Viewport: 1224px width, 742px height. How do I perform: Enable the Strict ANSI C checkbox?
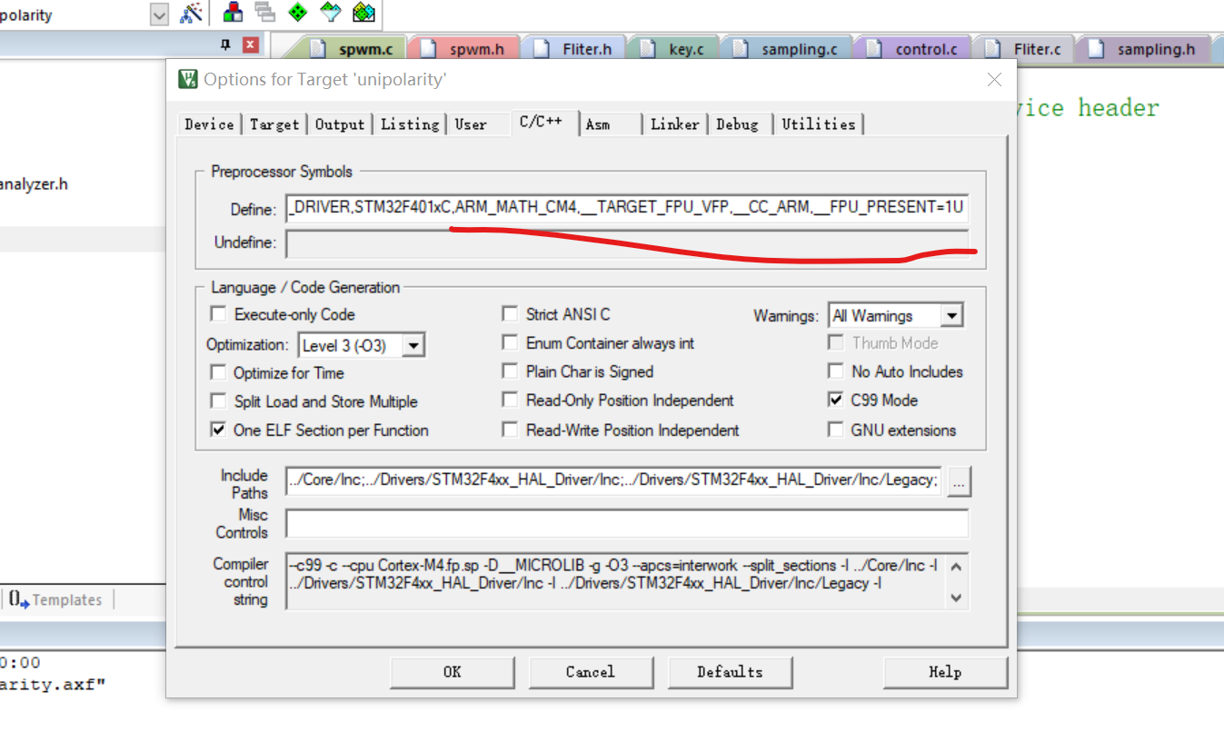(511, 313)
